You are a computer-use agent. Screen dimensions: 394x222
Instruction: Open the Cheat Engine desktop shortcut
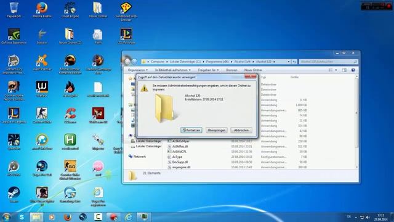pyautogui.click(x=70, y=10)
